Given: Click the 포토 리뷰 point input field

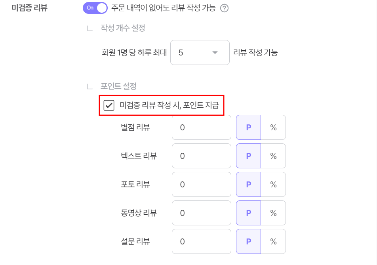Looking at the screenshot, I should pyautogui.click(x=202, y=185).
